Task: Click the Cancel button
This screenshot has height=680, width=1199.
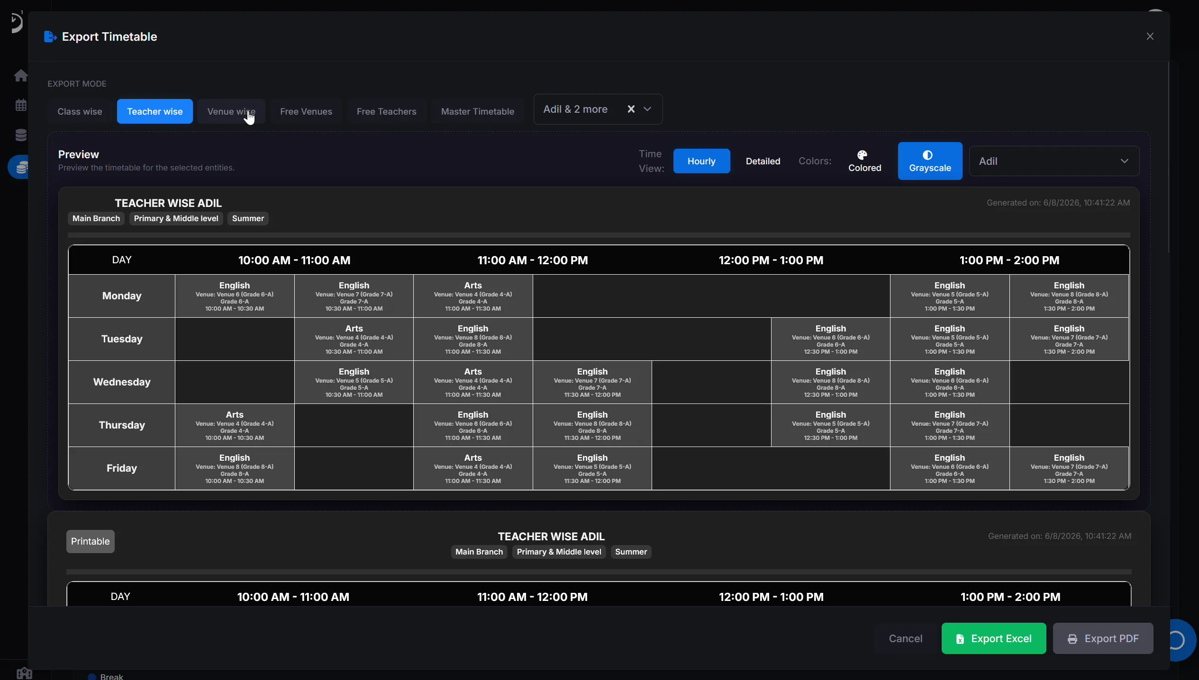Action: (905, 638)
